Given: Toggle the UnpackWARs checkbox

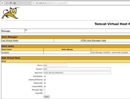Looking at the screenshot, I should tap(45, 86).
